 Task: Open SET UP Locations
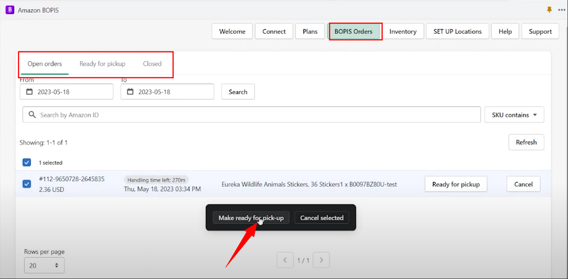457,31
